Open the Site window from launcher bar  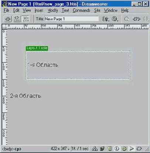coord(95,149)
